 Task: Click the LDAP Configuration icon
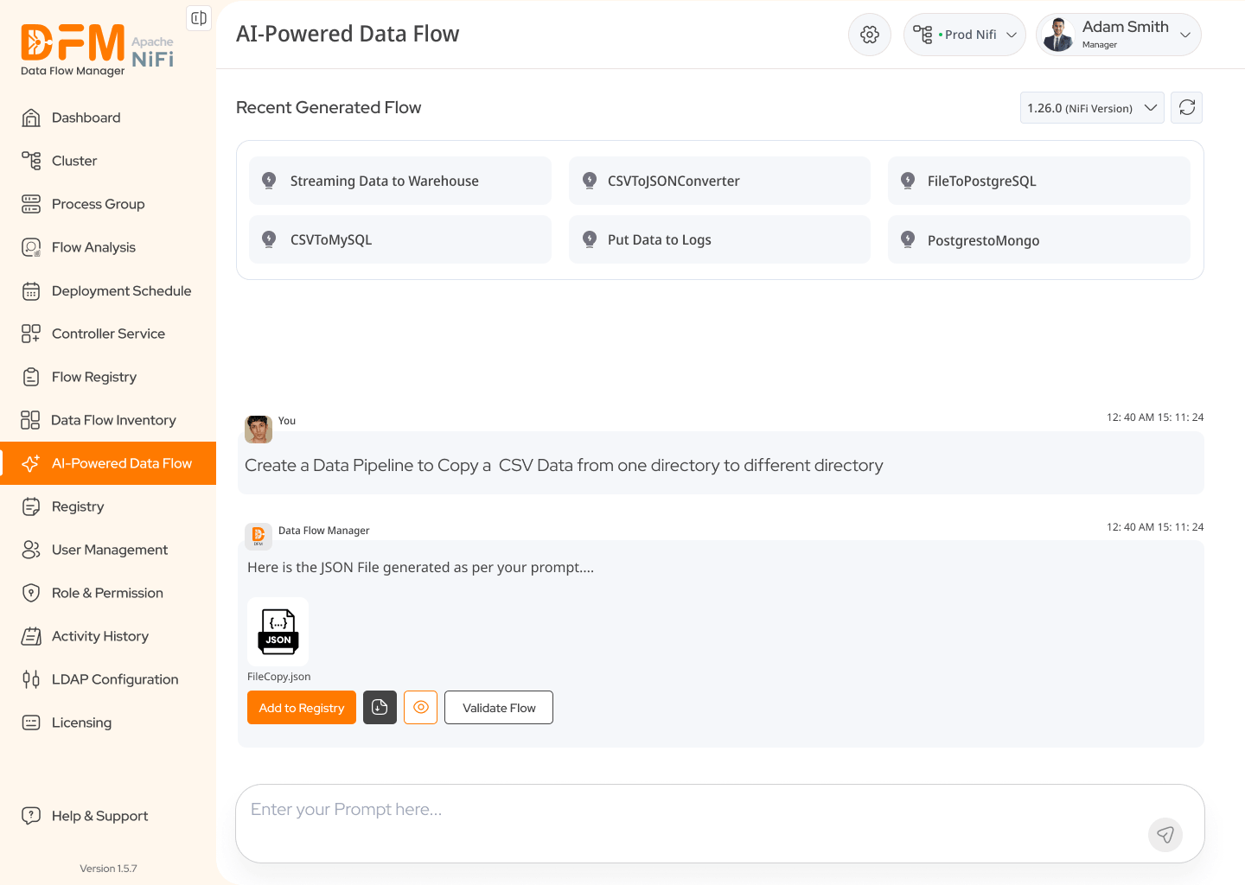tap(31, 679)
